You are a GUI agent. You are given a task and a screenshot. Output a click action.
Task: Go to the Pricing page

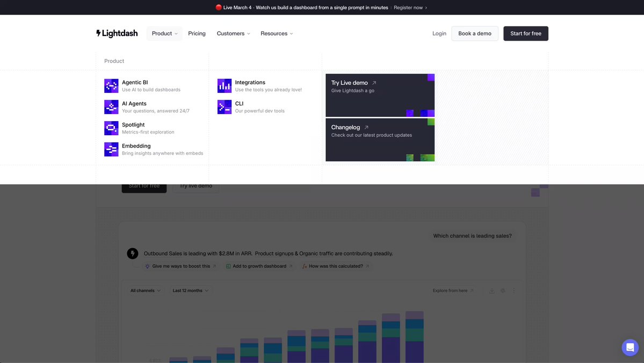(x=197, y=34)
